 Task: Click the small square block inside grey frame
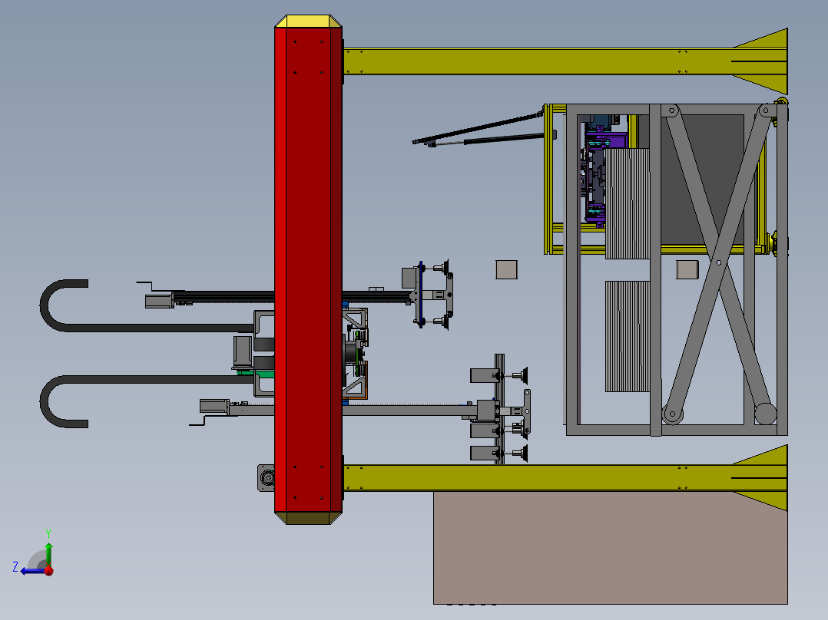pyautogui.click(x=687, y=269)
